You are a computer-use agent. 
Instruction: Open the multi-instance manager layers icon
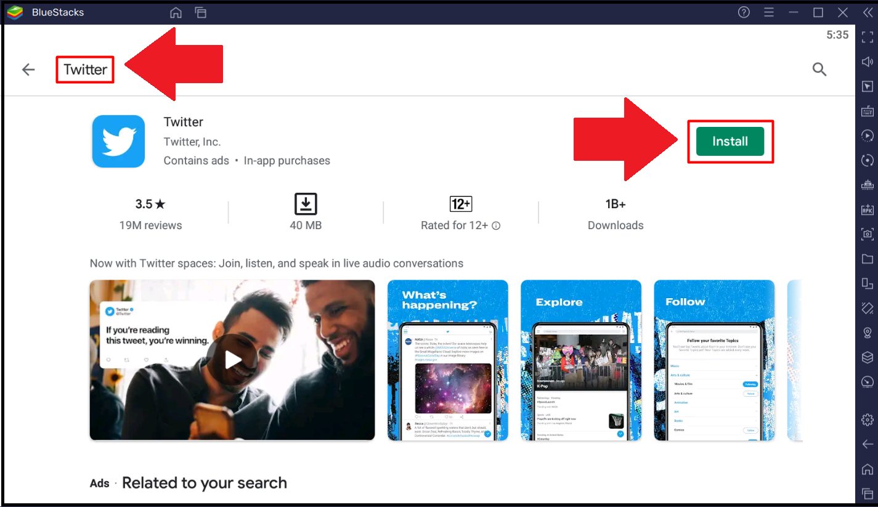(868, 357)
